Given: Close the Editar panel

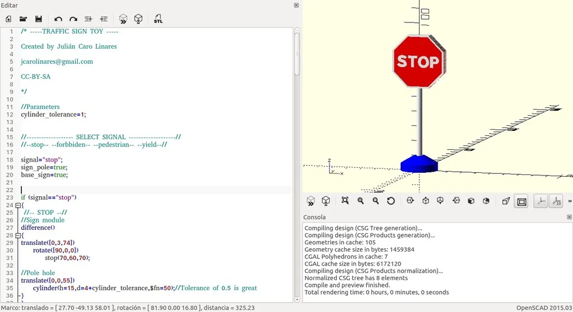Looking at the screenshot, I should click(x=297, y=6).
